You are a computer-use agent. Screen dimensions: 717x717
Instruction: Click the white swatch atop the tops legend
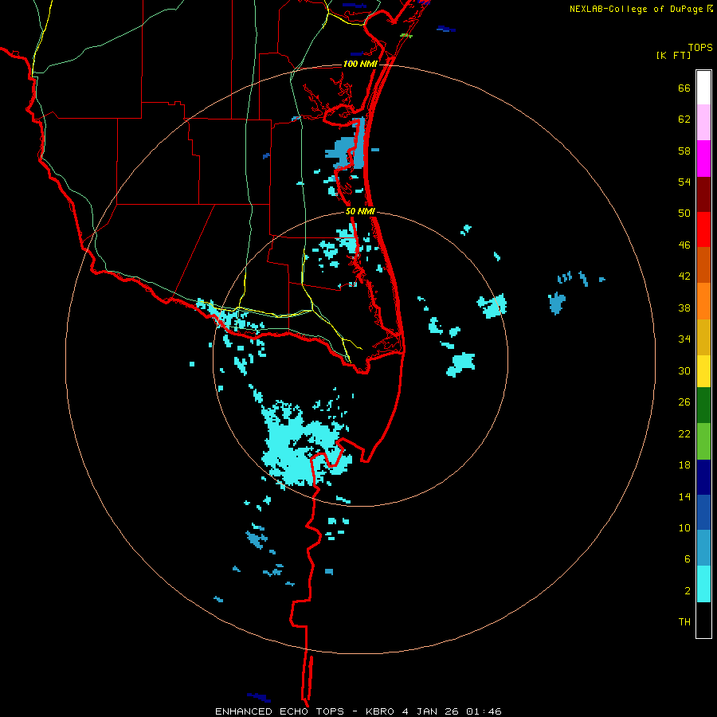click(x=703, y=88)
